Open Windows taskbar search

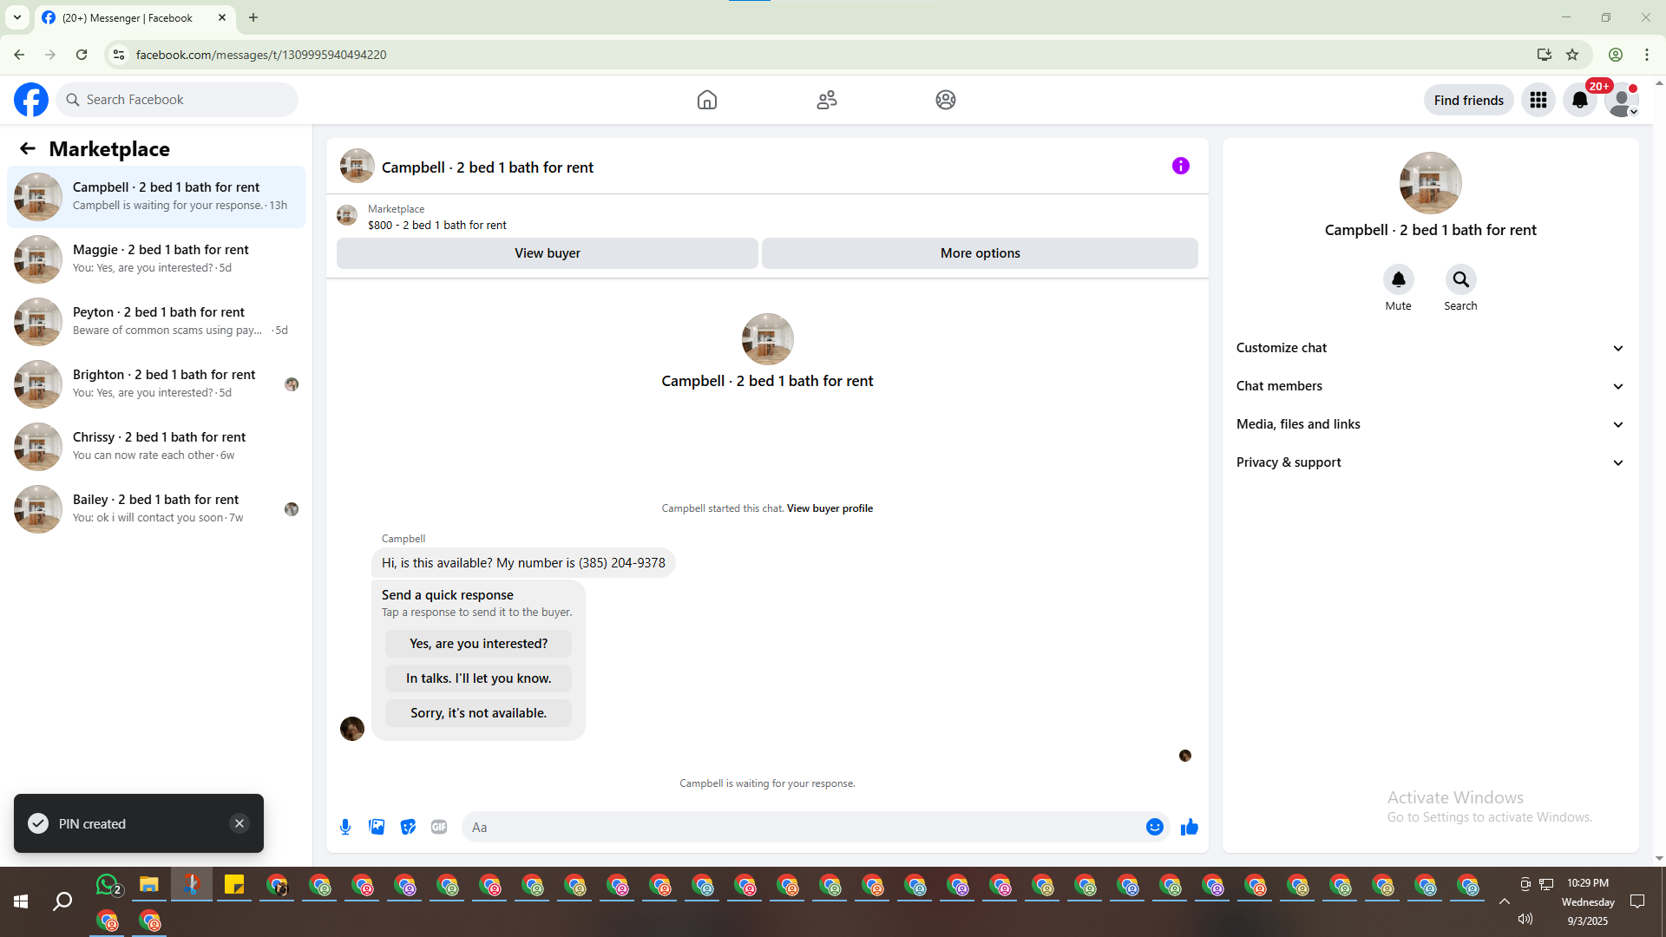coord(62,902)
